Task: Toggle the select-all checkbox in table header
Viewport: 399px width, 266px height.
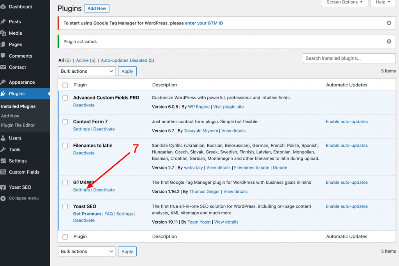Action: [x=65, y=85]
